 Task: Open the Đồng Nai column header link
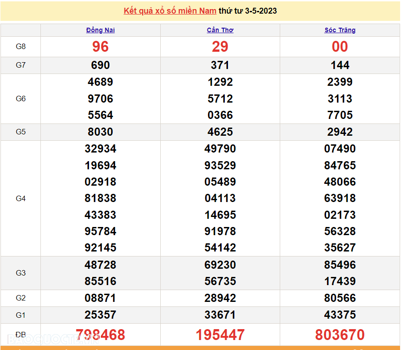[x=100, y=30]
